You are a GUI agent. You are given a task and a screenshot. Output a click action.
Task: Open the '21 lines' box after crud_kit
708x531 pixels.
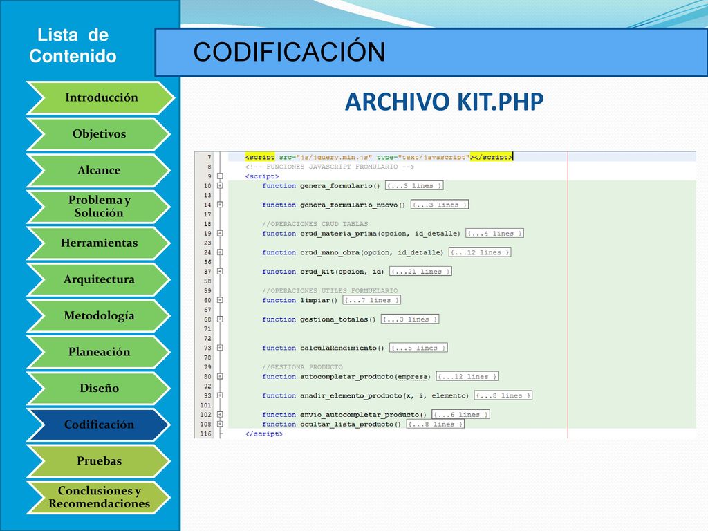pyautogui.click(x=421, y=271)
